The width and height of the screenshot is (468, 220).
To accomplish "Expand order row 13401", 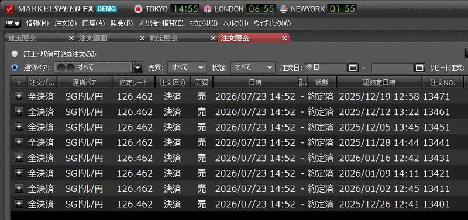I will coord(19,204).
